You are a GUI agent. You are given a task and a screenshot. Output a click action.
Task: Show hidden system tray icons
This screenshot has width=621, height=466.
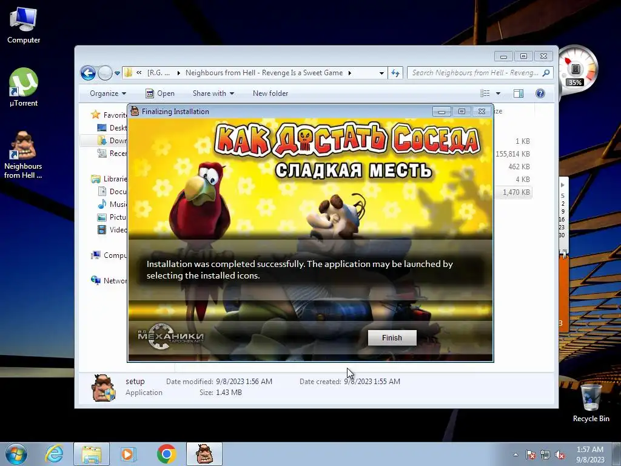click(x=515, y=454)
